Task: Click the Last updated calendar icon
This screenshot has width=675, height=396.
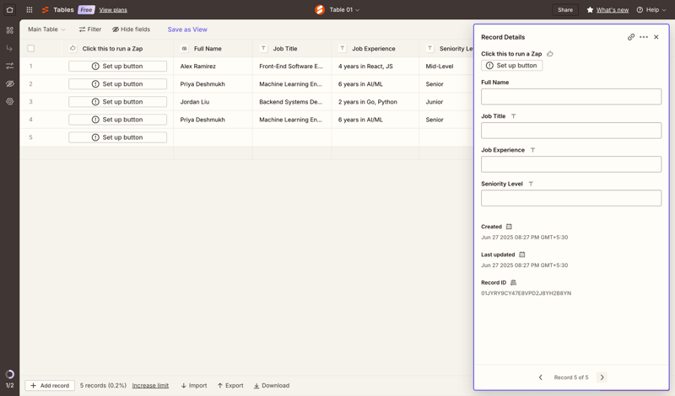Action: coord(521,254)
